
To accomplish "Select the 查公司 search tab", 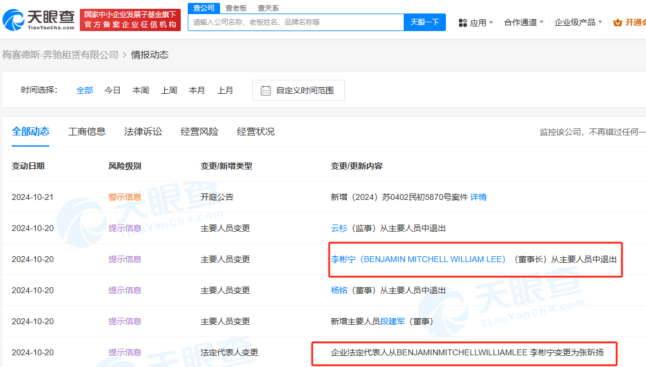I will (204, 8).
